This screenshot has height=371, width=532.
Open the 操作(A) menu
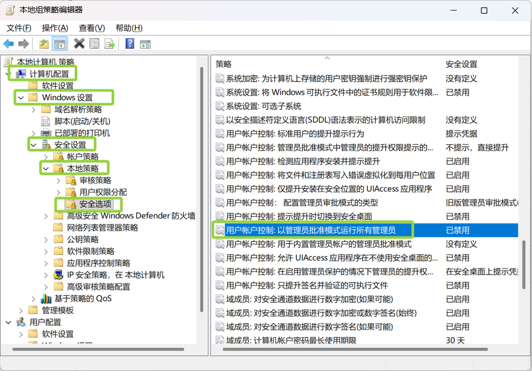[55, 28]
